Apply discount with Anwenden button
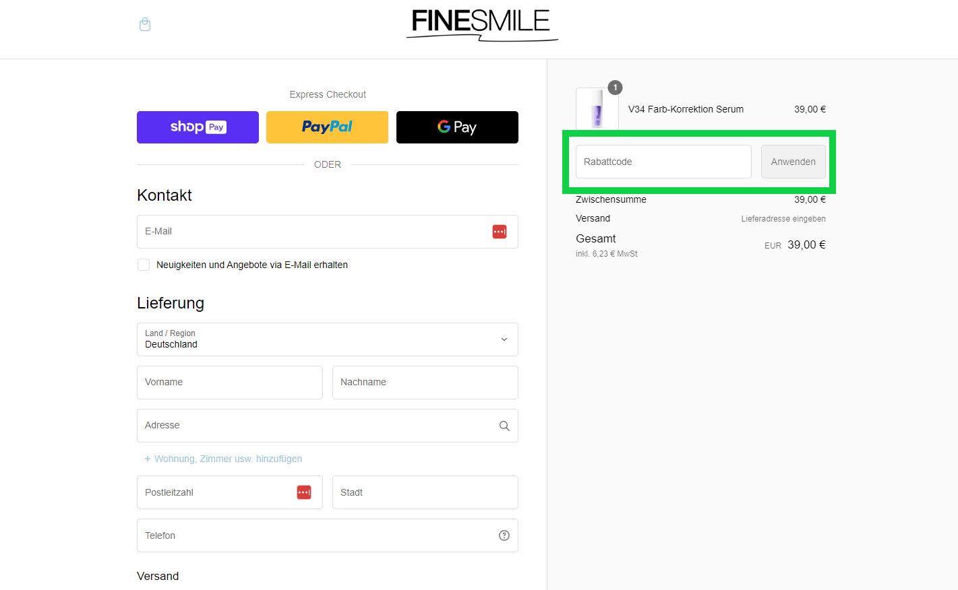The image size is (958, 590). tap(794, 162)
